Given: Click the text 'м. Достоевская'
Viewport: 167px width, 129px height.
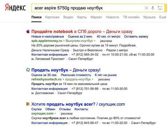Looking at the screenshot, I should (43, 93).
